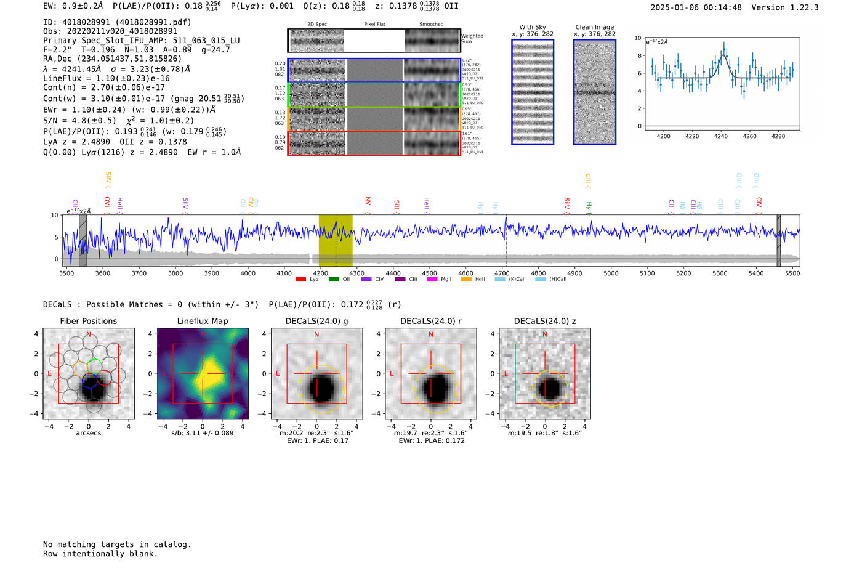The width and height of the screenshot is (862, 587).
Task: Open the DECaLS(24.0) g image
Action: pos(317,373)
